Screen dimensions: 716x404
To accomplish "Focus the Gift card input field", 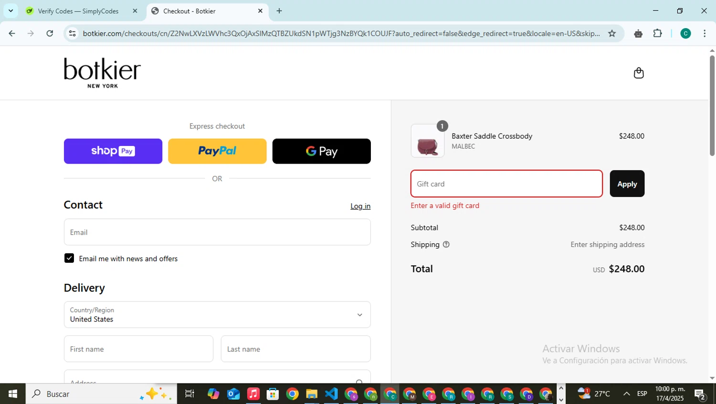I will point(506,184).
